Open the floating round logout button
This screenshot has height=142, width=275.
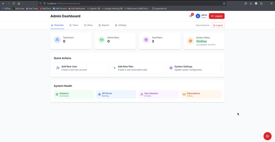[x=267, y=136]
